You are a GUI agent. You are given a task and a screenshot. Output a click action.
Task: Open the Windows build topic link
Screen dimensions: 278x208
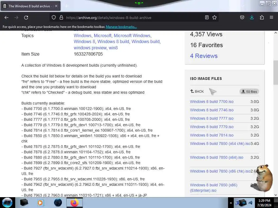tap(146, 41)
